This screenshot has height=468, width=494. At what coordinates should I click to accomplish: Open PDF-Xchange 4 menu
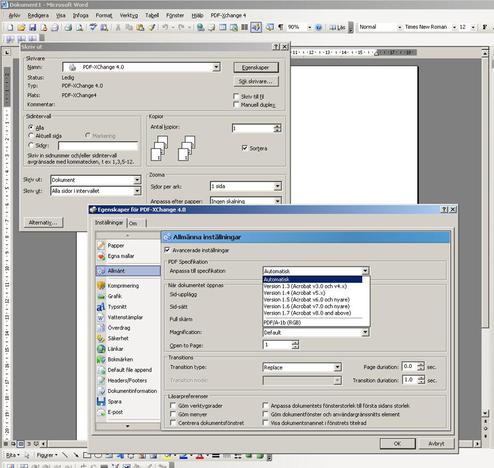[x=228, y=15]
